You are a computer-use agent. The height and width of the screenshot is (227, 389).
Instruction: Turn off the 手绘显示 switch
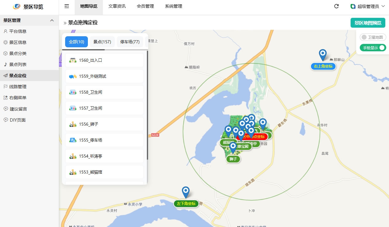click(373, 48)
